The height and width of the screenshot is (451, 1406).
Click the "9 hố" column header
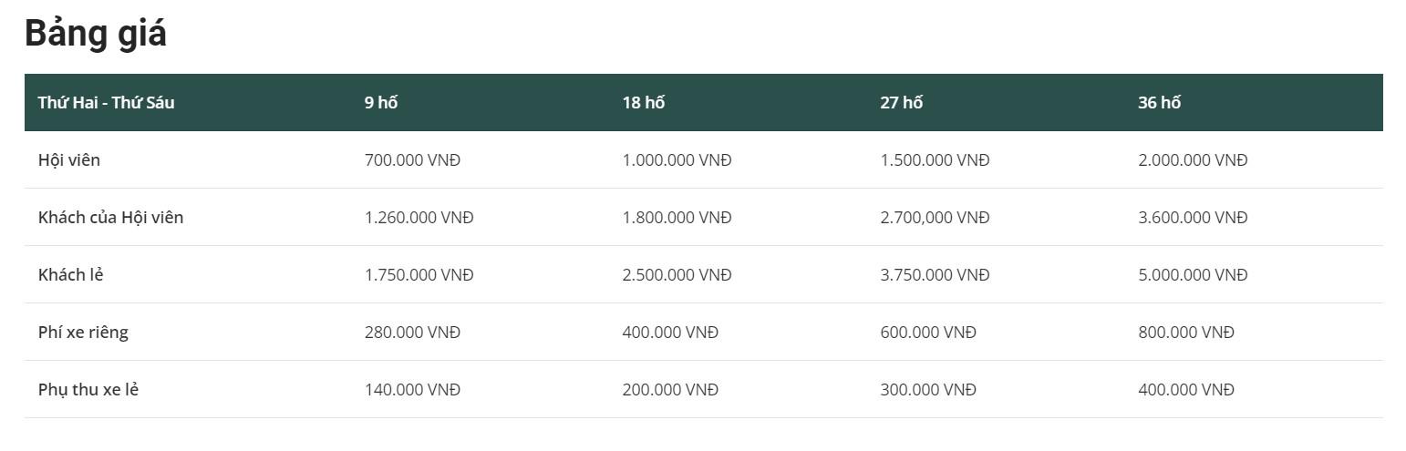381,102
